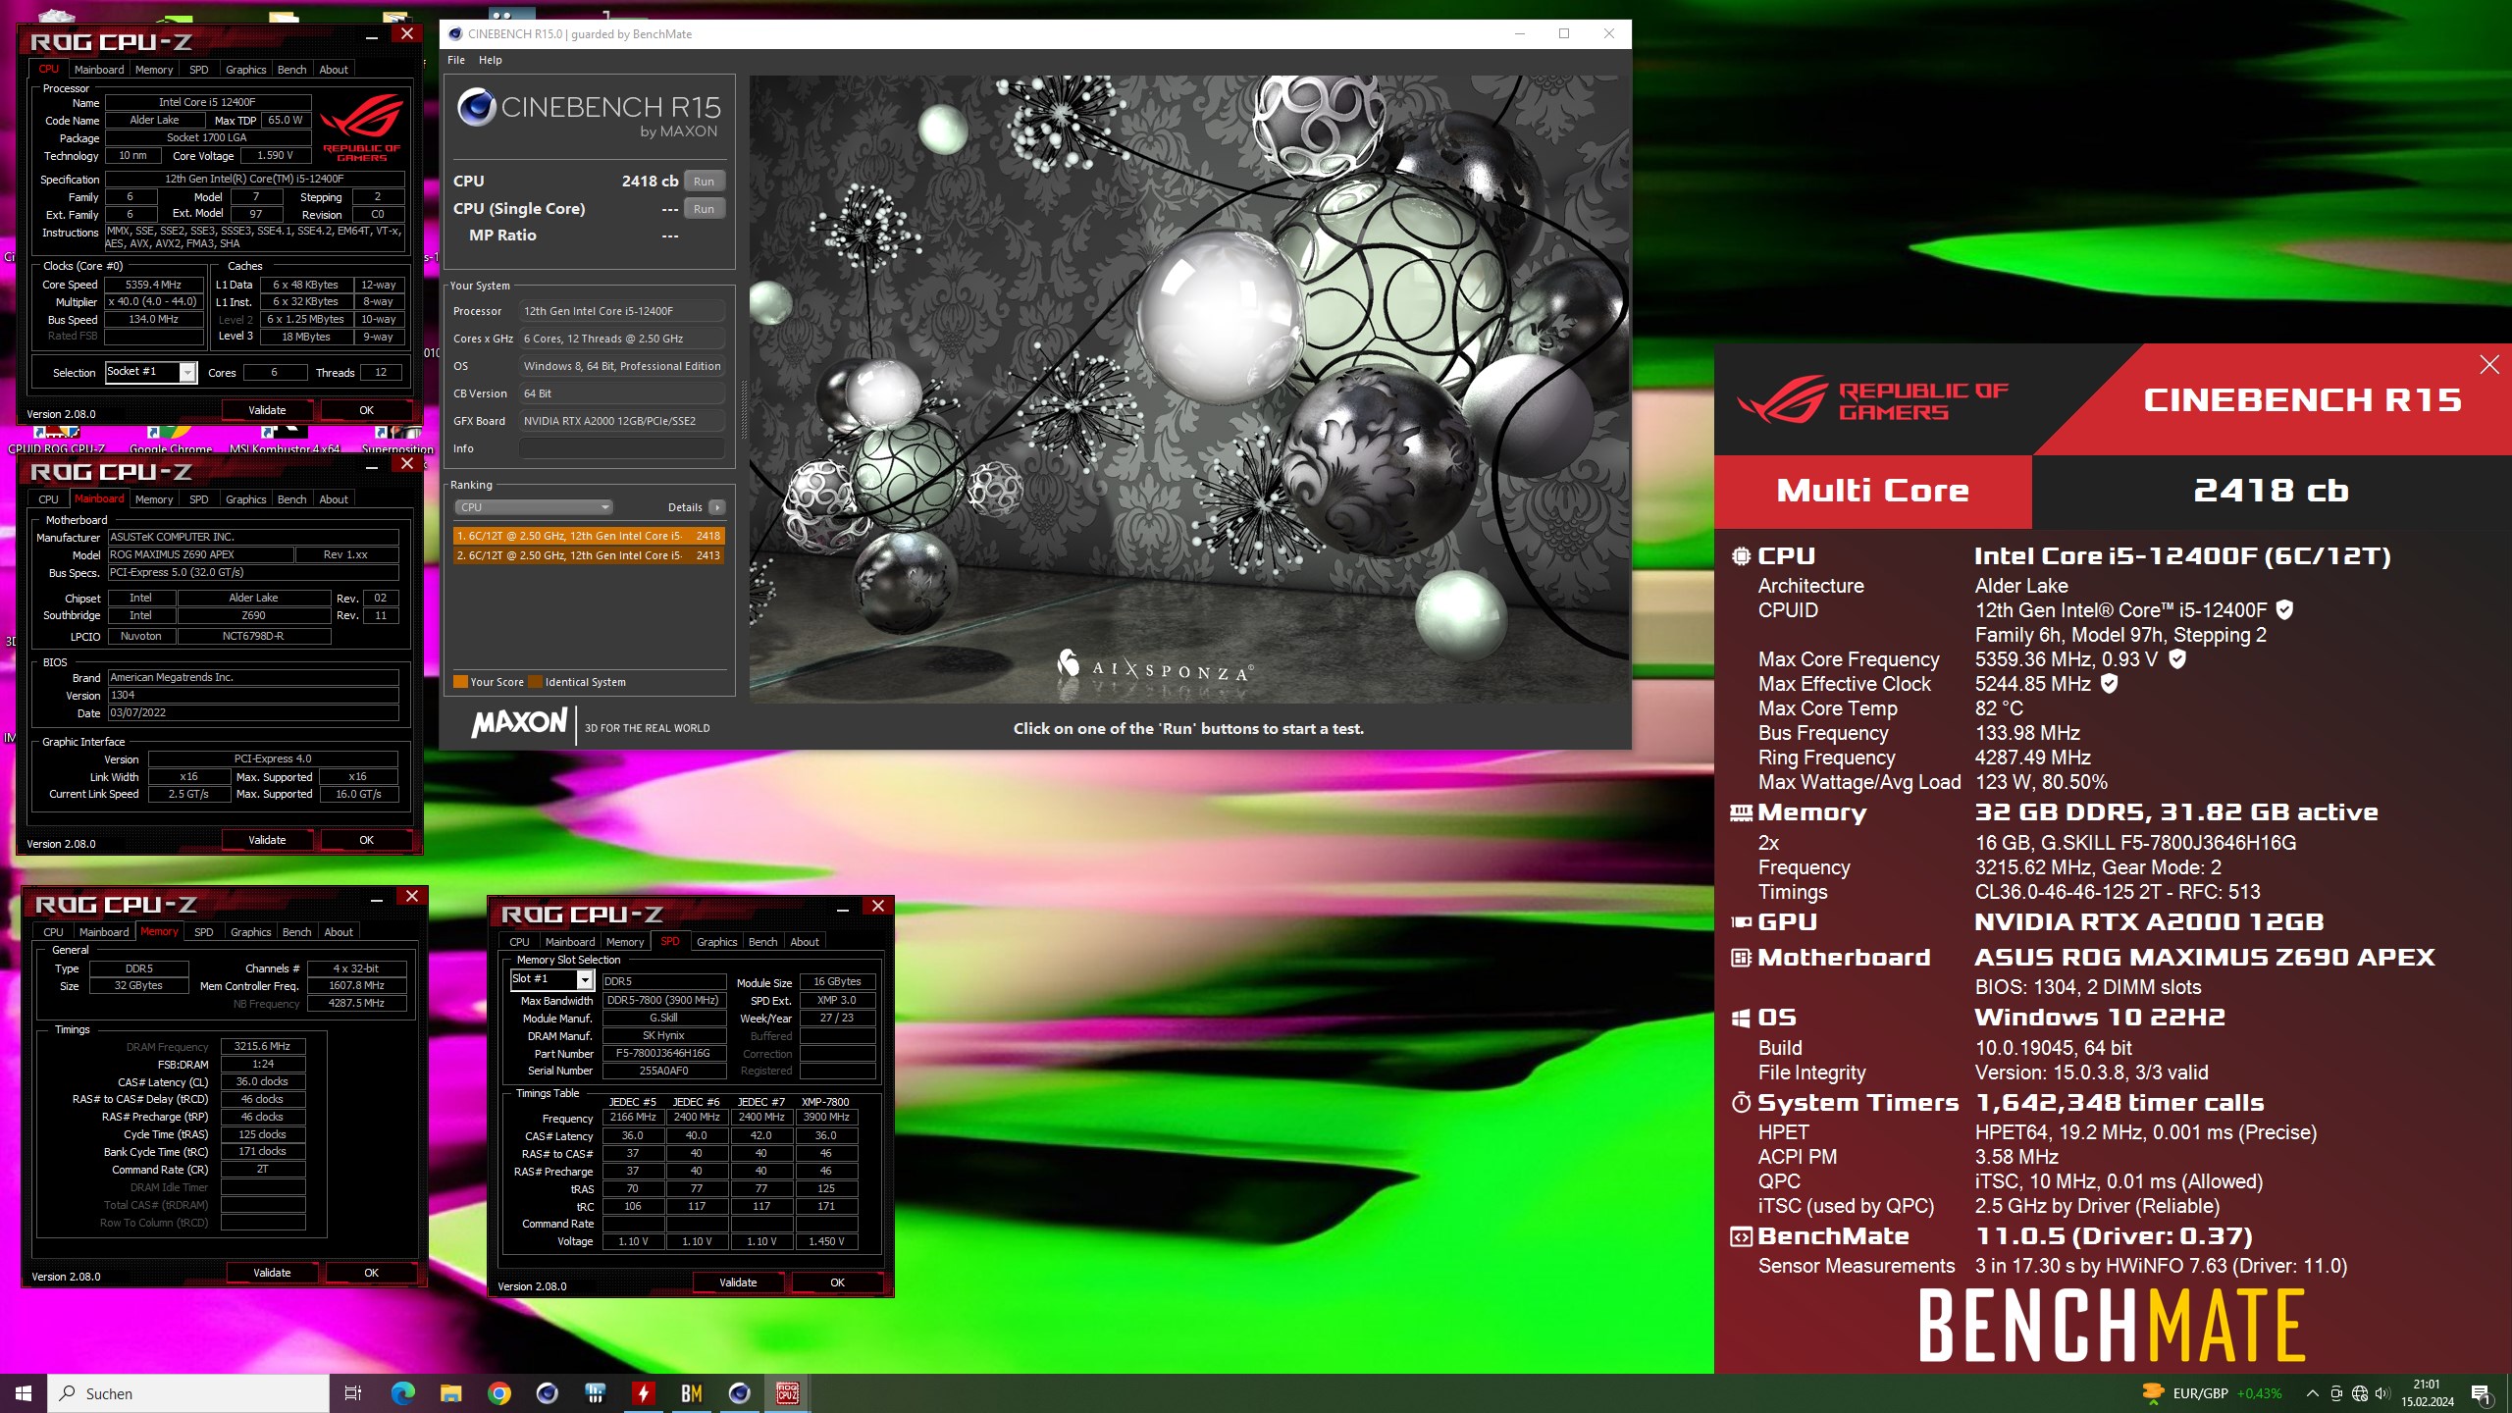
Task: Click the Cinebench R15 sphere logo
Action: click(x=476, y=107)
